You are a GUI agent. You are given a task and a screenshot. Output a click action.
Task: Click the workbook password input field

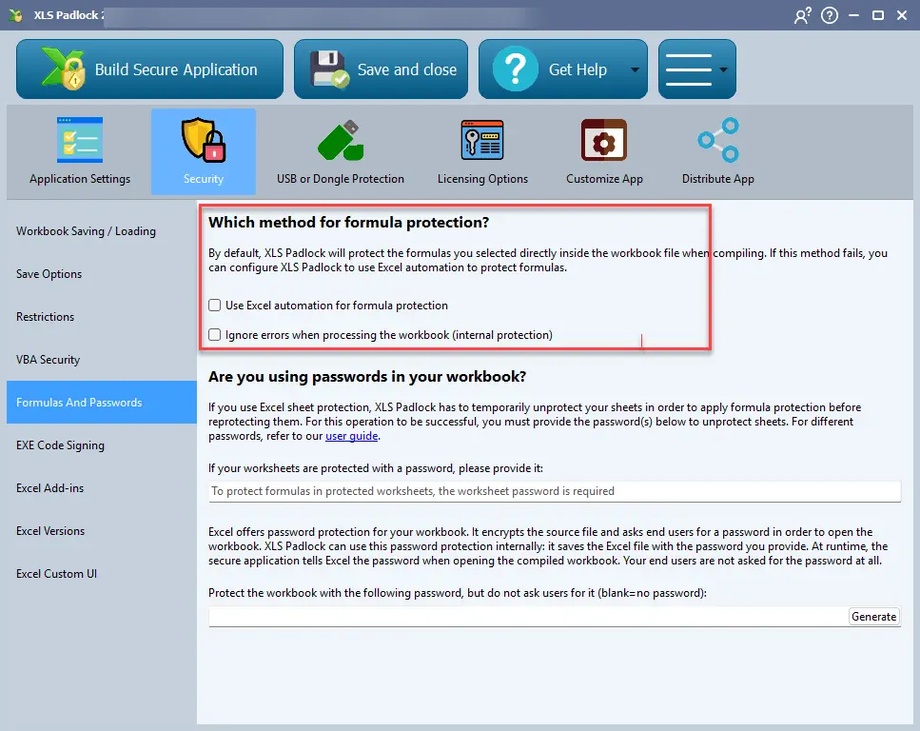coord(528,617)
